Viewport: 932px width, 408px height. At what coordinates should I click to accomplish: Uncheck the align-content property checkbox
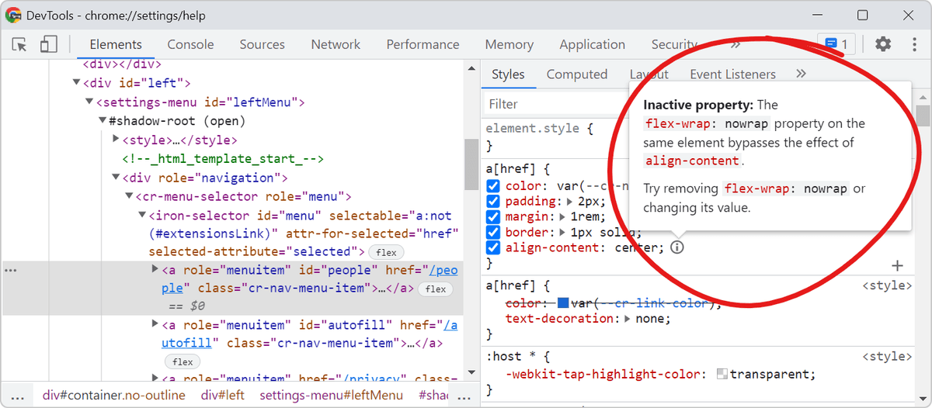coord(492,248)
